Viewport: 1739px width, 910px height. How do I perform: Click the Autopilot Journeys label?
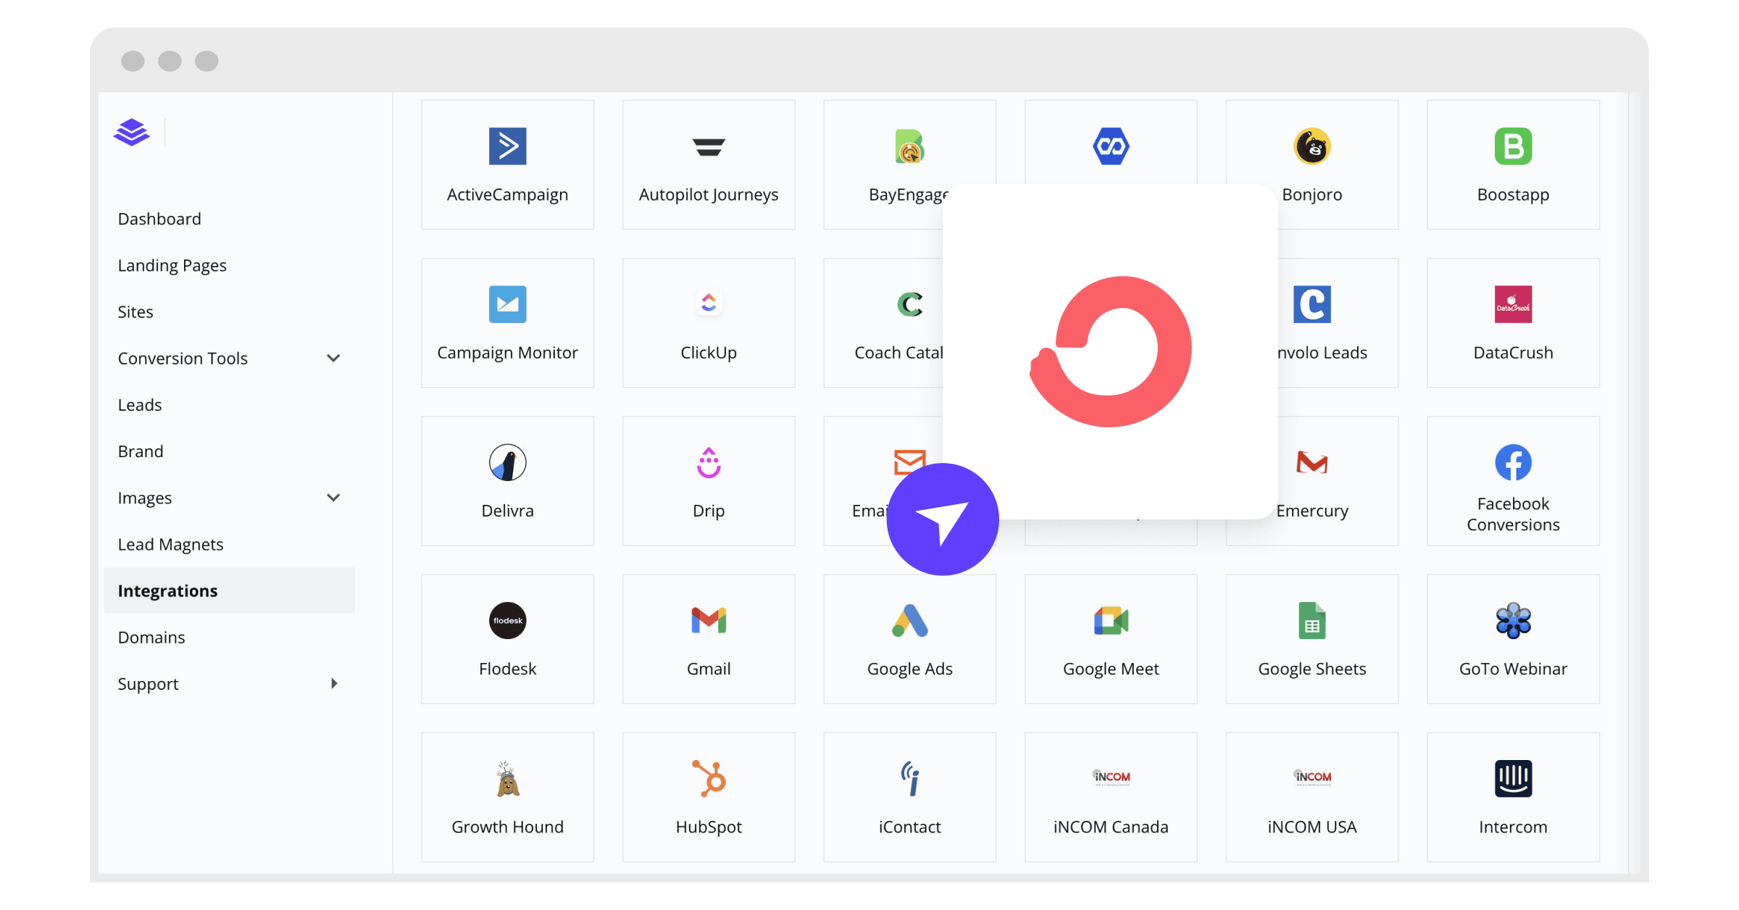point(709,195)
